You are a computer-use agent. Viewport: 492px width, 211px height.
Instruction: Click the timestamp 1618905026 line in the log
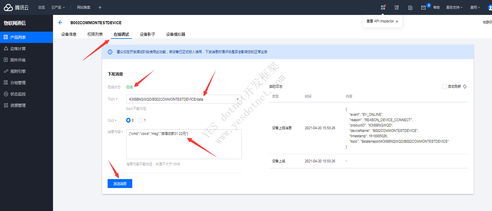pos(368,136)
